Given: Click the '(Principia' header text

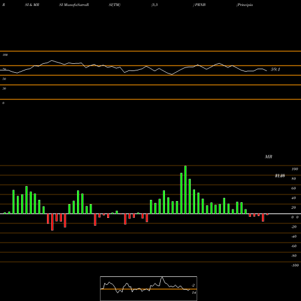Looking at the screenshot, I should pos(244,5).
